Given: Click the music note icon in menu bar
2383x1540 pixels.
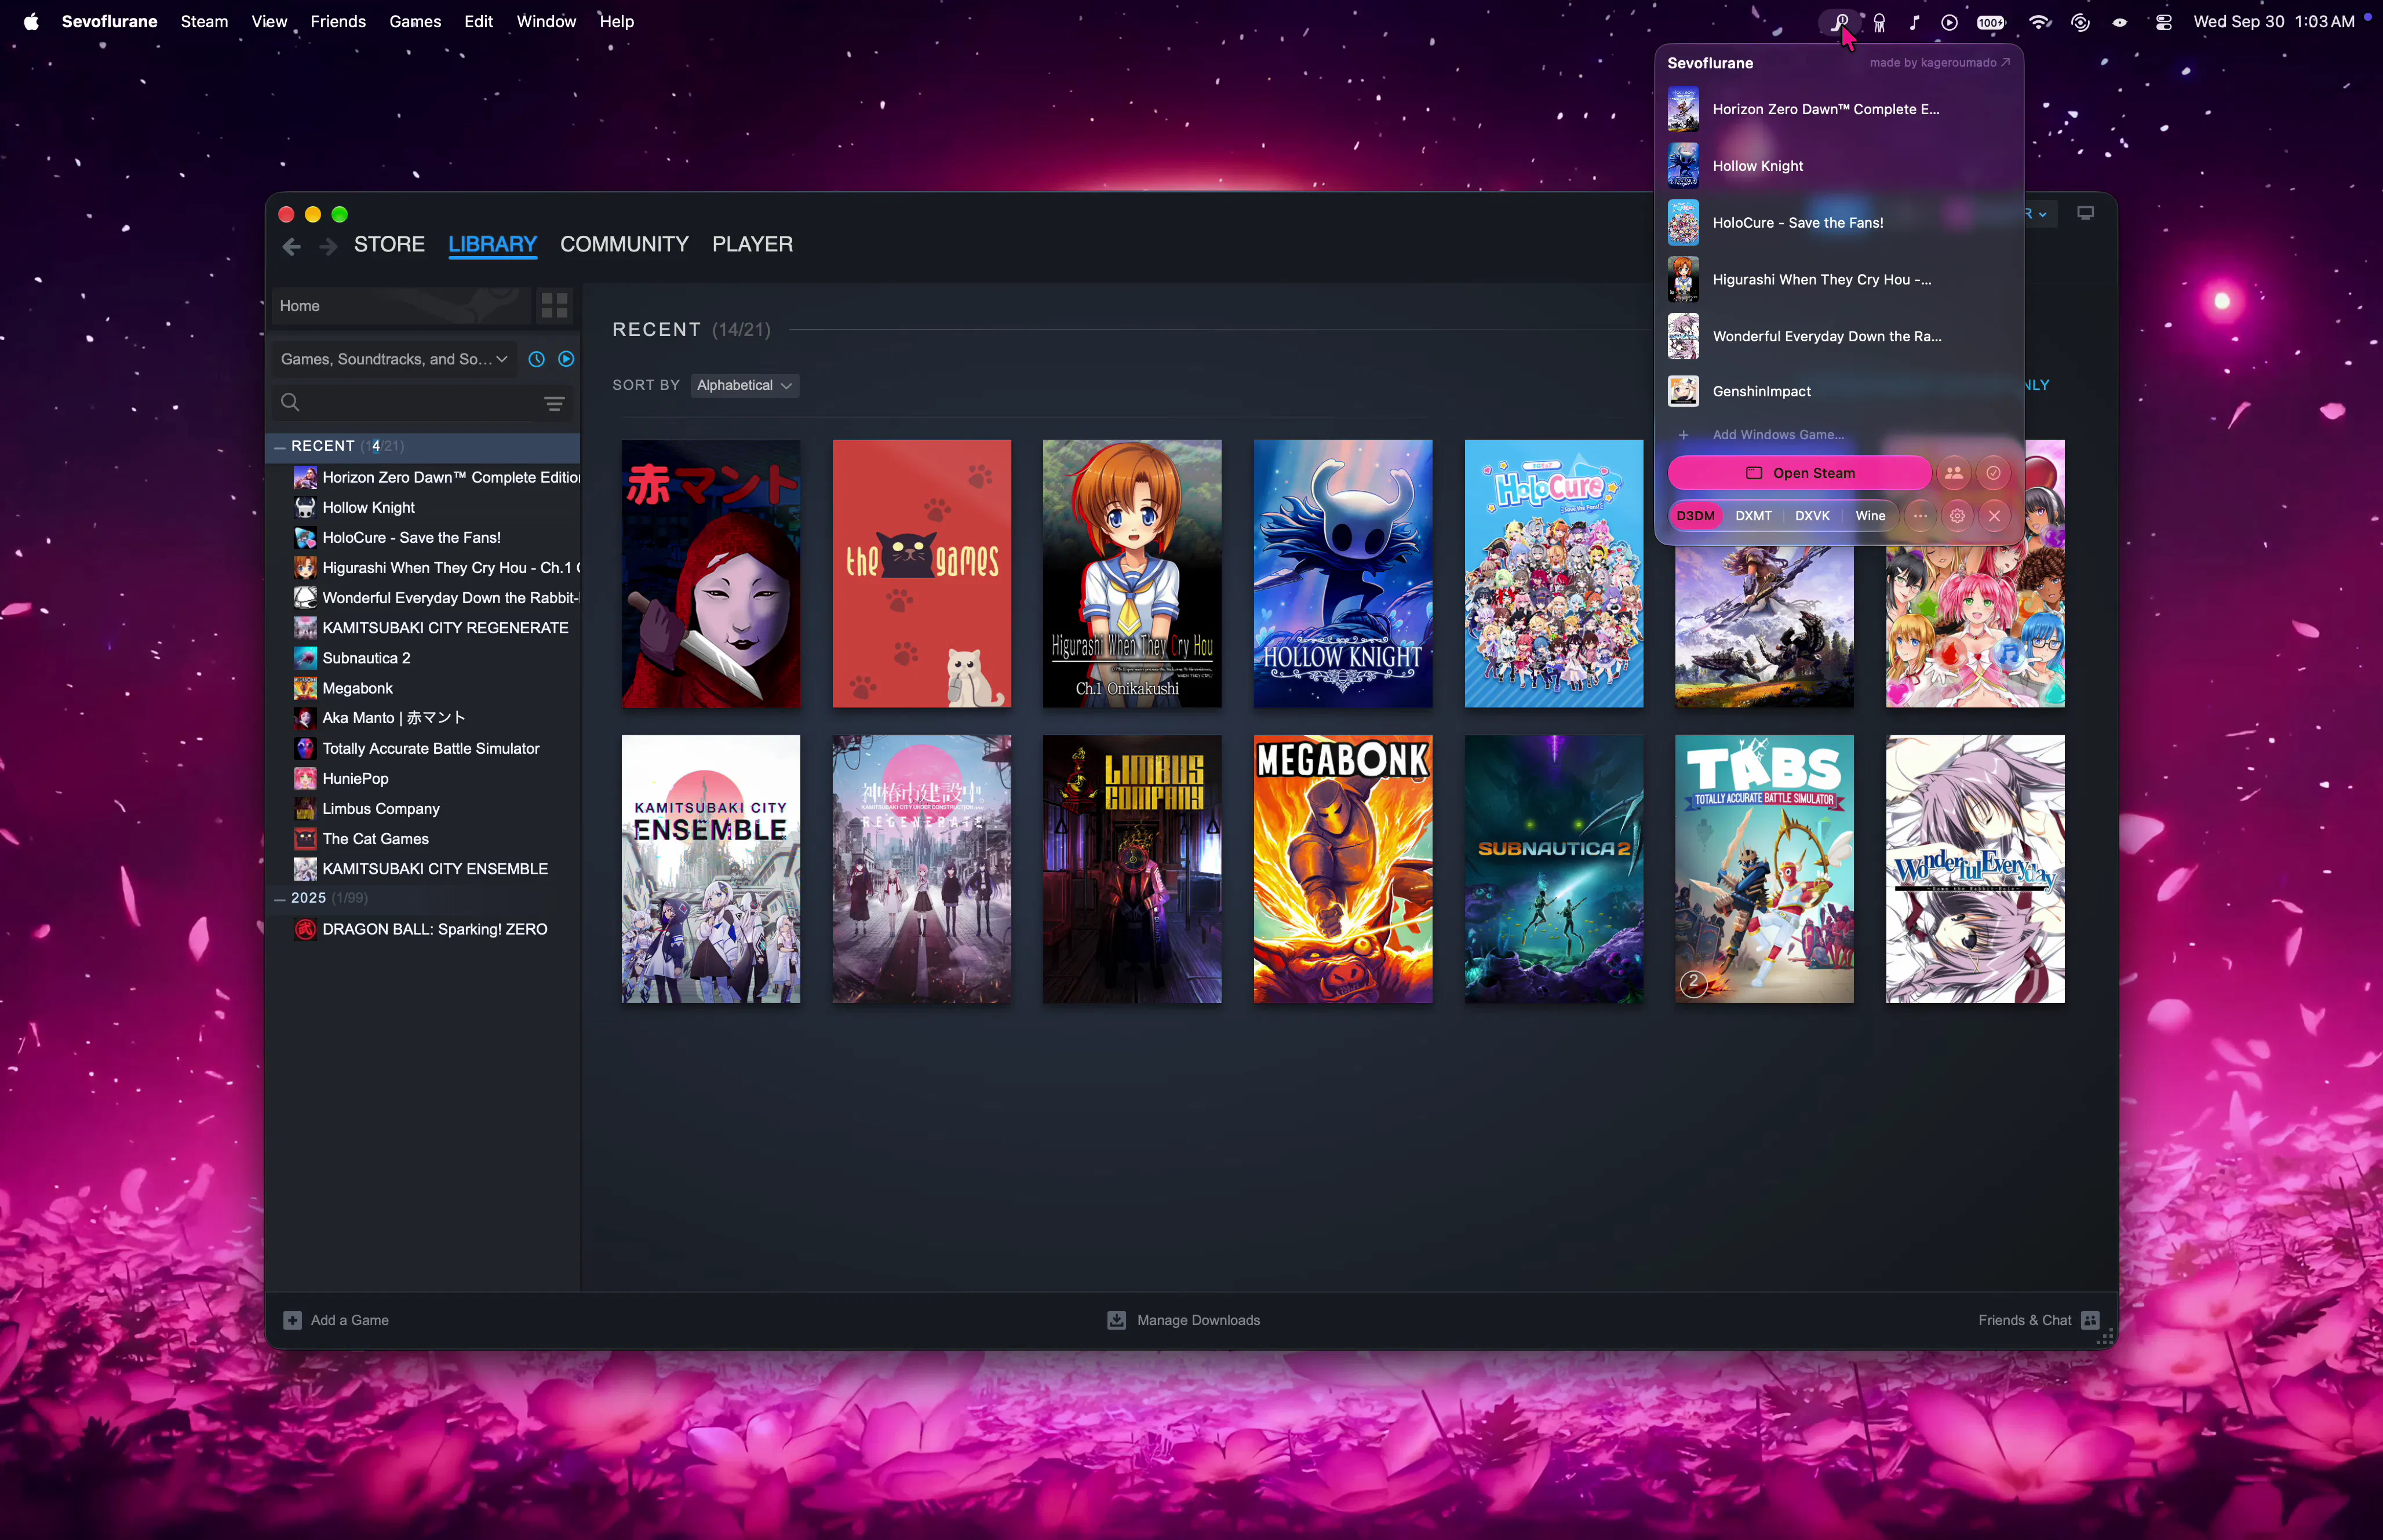Looking at the screenshot, I should [1913, 21].
